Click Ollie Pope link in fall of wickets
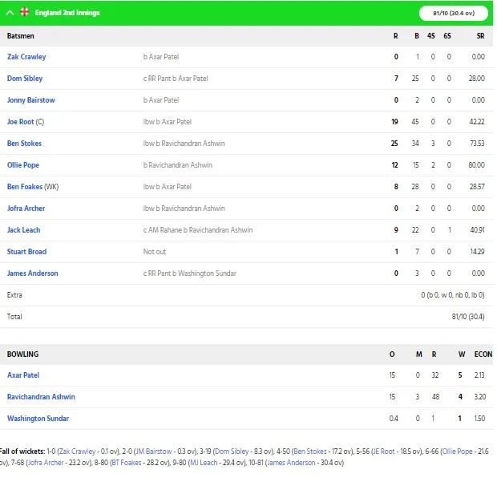Image resolution: width=497 pixels, height=478 pixels. 458,452
